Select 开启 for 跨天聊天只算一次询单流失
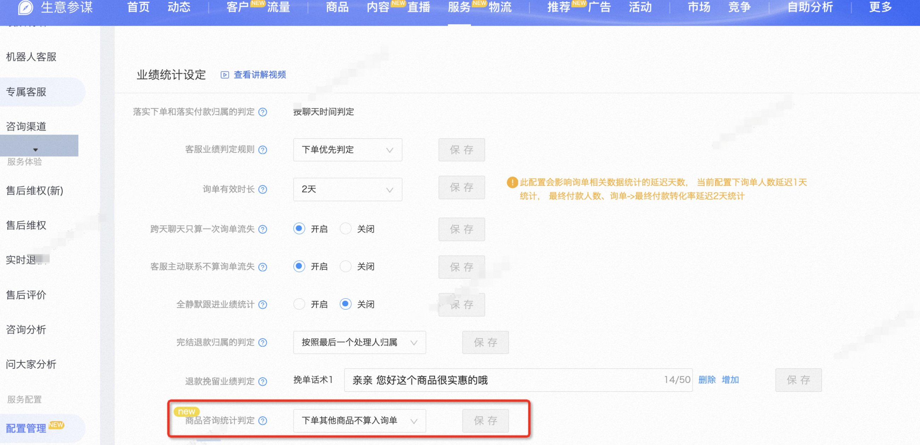Image resolution: width=920 pixels, height=445 pixels. coord(299,229)
